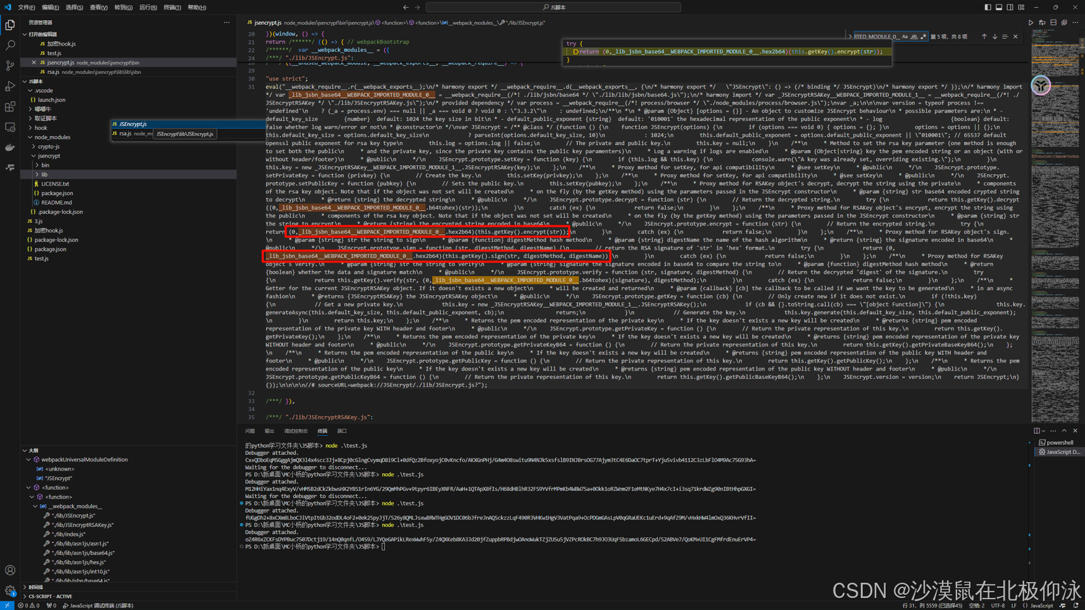Select the Split Editor icon in the title bar

(x=1053, y=22)
